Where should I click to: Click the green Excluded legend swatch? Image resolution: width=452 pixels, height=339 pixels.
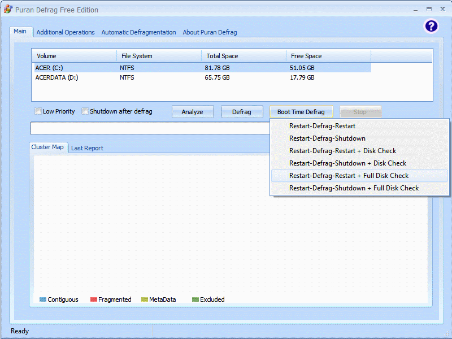[x=195, y=299]
